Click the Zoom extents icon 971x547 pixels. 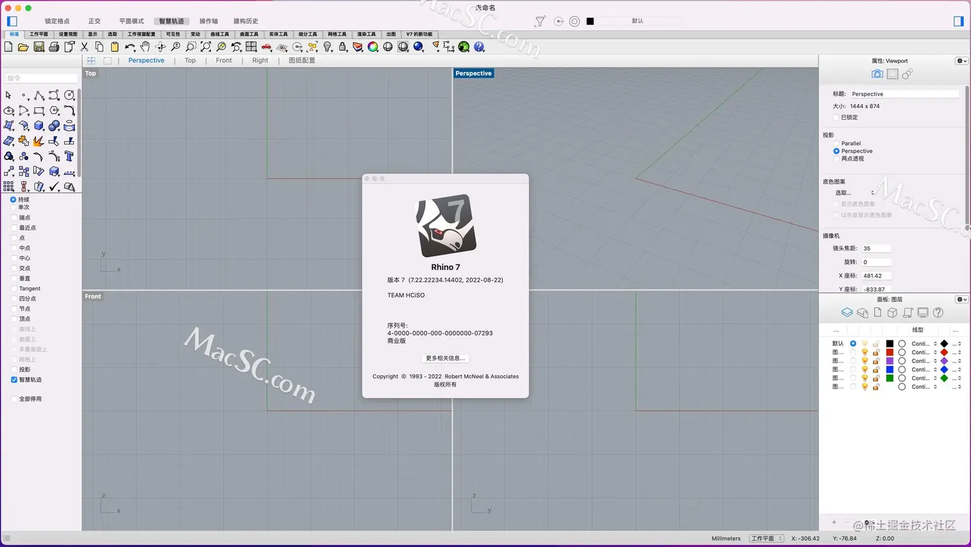click(206, 47)
